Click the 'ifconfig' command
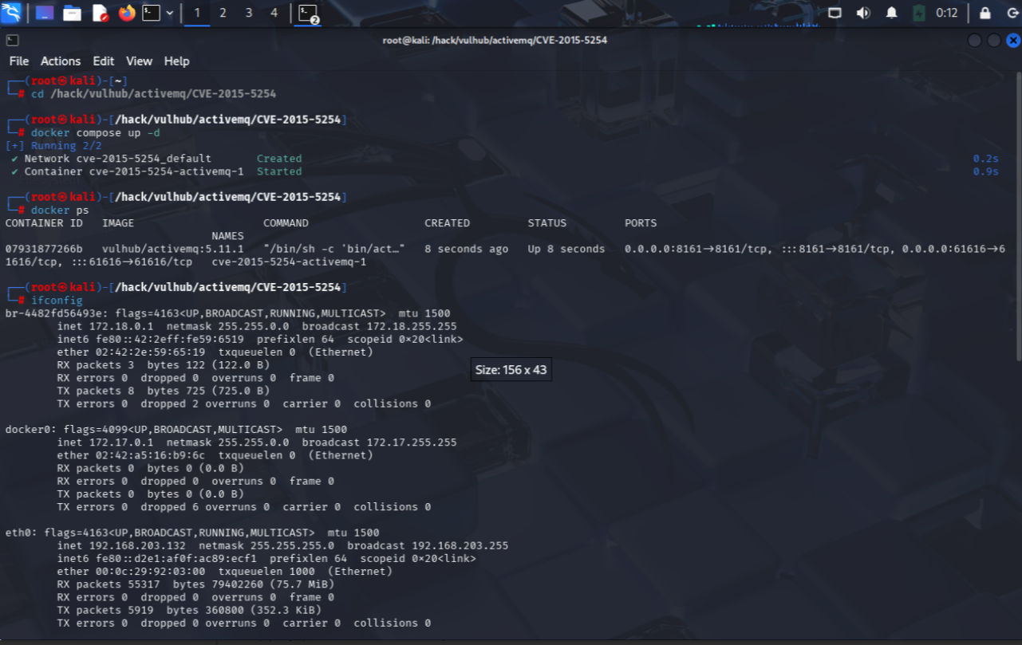Image resolution: width=1022 pixels, height=645 pixels. click(57, 301)
